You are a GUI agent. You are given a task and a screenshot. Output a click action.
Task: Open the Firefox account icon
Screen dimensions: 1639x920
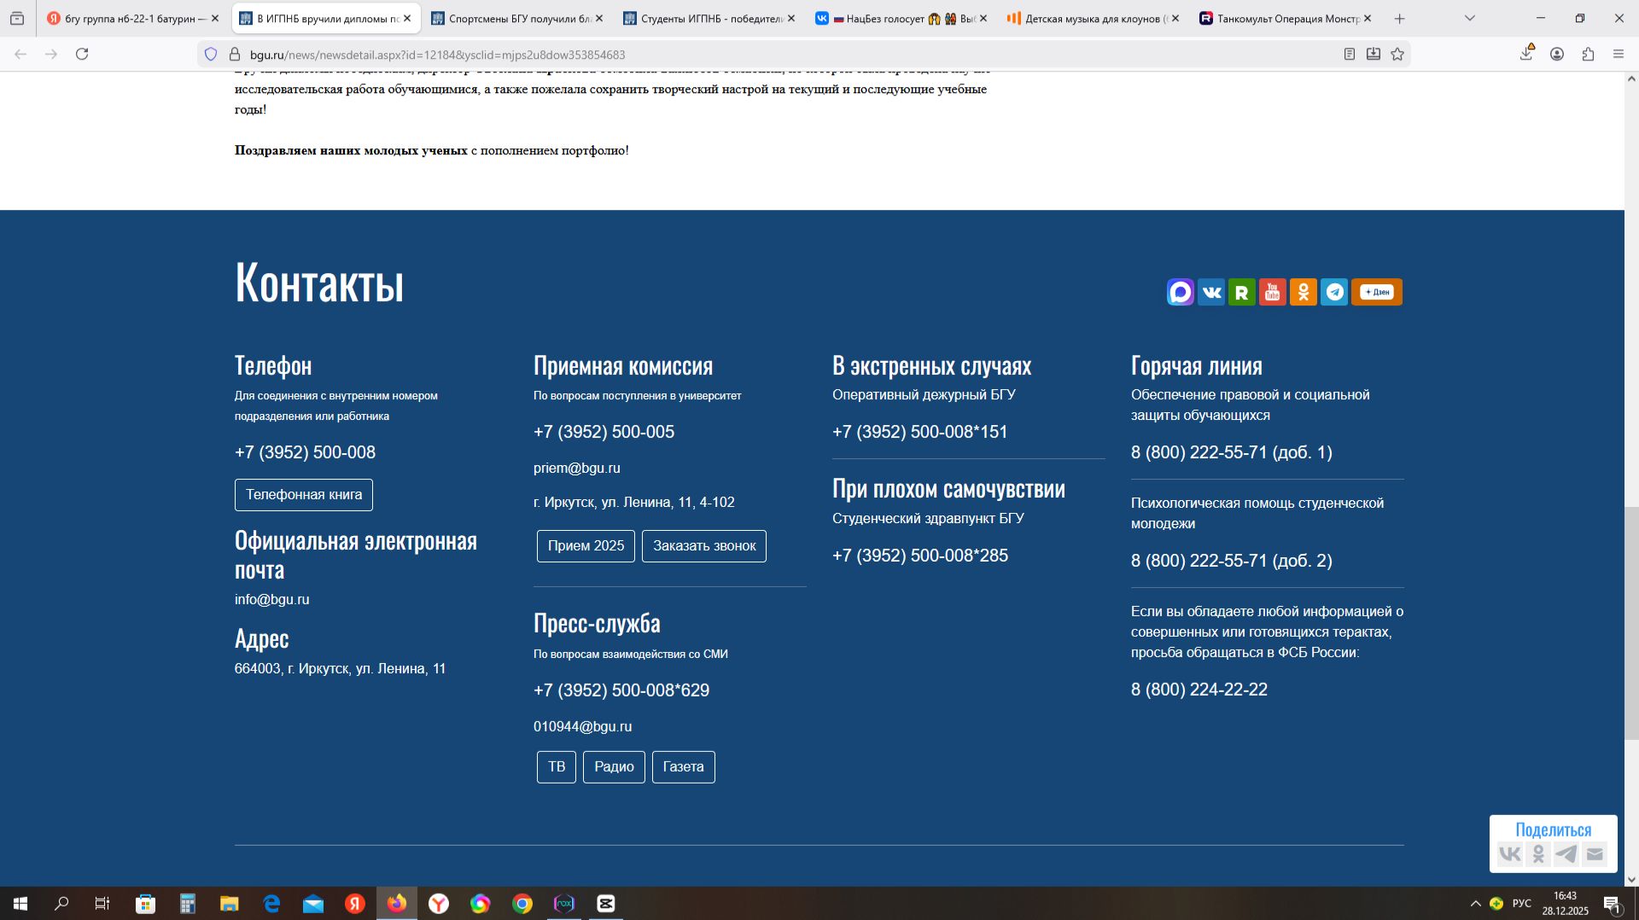pyautogui.click(x=1557, y=54)
